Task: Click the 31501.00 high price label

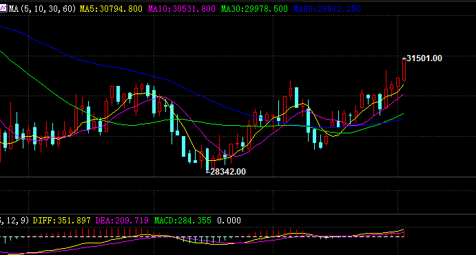Action: pos(424,58)
